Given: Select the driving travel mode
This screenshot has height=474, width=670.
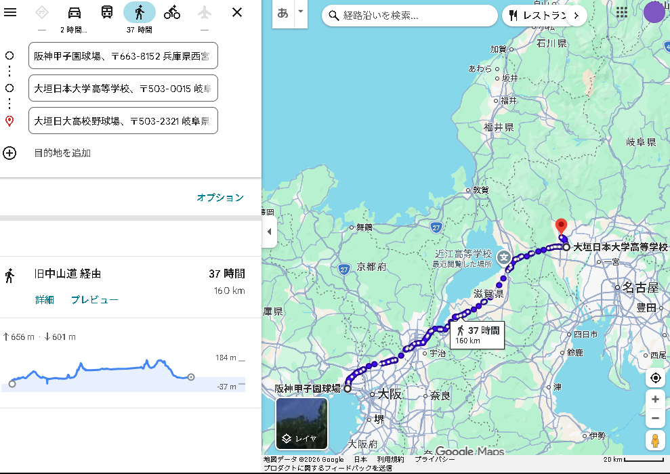Looking at the screenshot, I should (x=75, y=12).
